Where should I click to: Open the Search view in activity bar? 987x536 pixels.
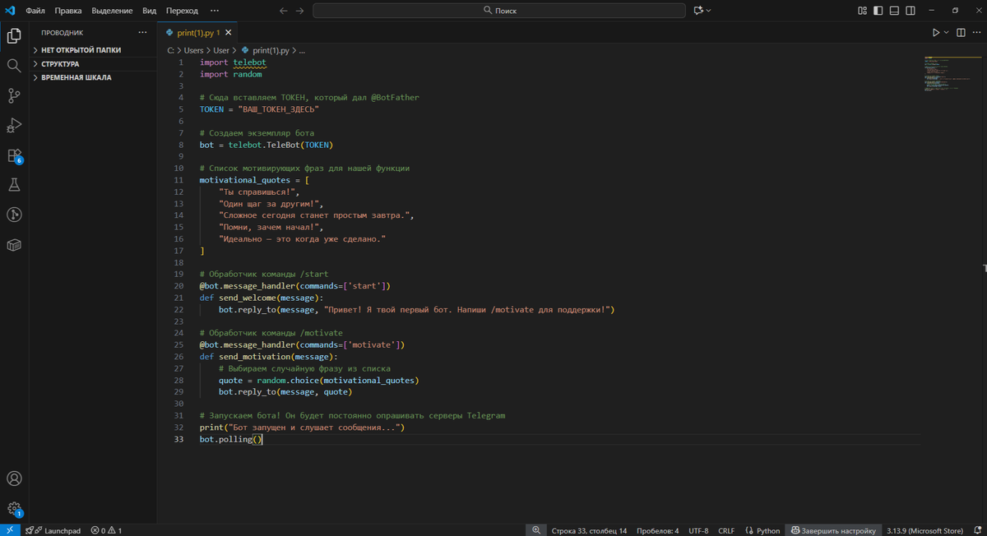click(14, 66)
